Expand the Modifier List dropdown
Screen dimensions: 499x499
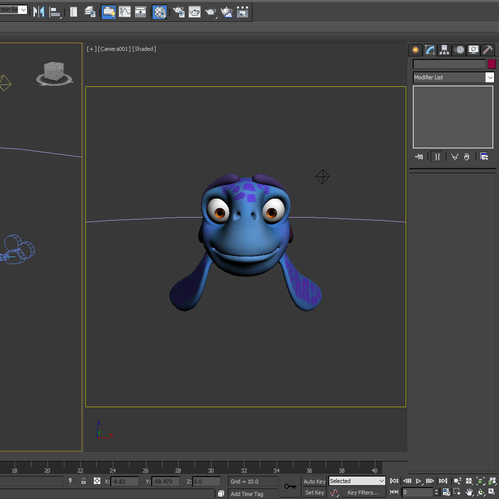pyautogui.click(x=490, y=77)
